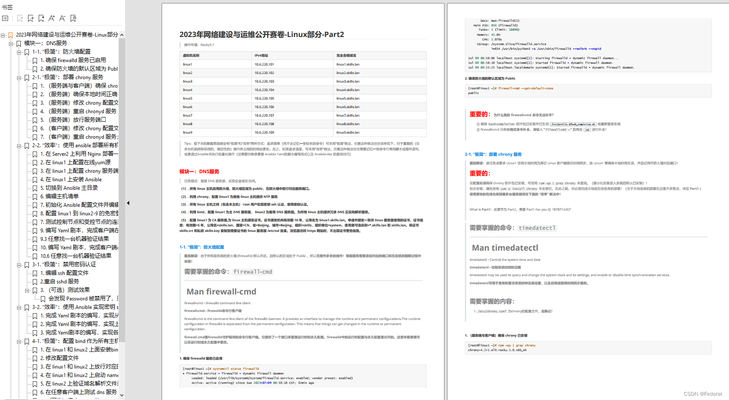Collapse the 3.（可选）测试效果 node
This screenshot has height=400, width=729.
coord(27,291)
